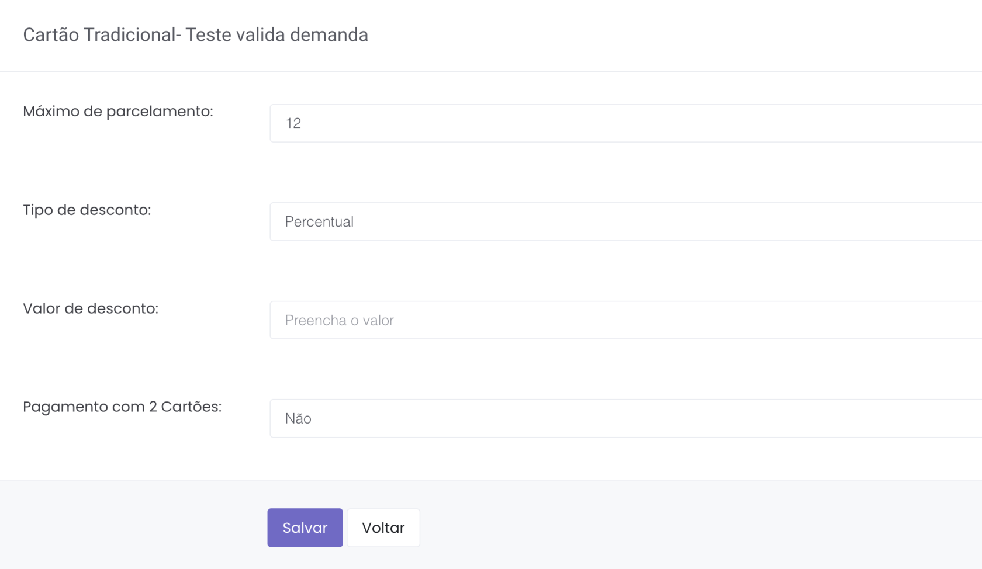Open the Tipo de desconto dropdown
Viewport: 982px width, 569px height.
(625, 222)
